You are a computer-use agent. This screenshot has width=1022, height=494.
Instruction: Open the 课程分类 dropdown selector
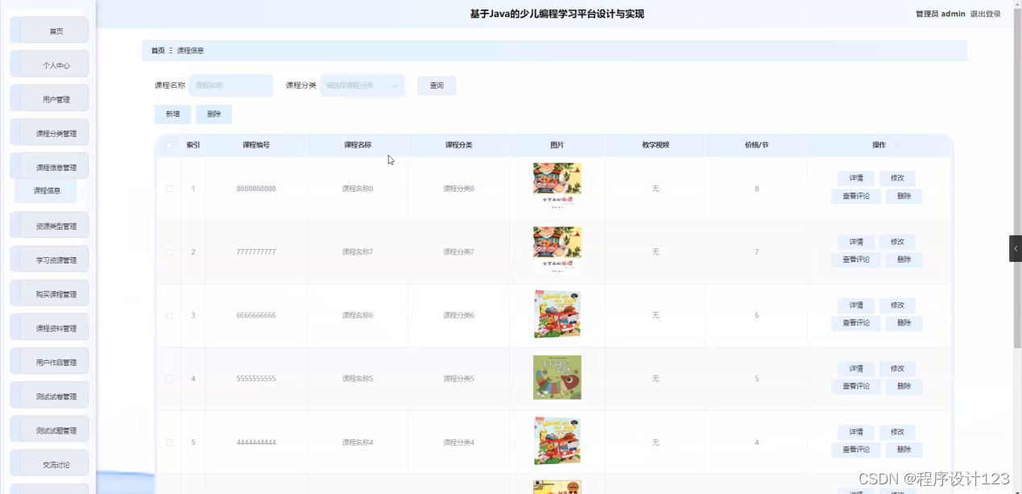[362, 85]
